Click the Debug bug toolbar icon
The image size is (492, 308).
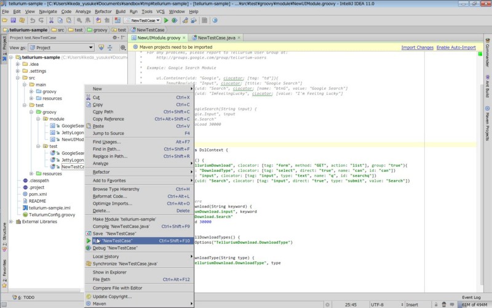[175, 20]
